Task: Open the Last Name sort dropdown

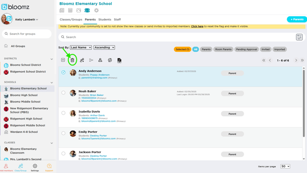Action: pyautogui.click(x=81, y=47)
